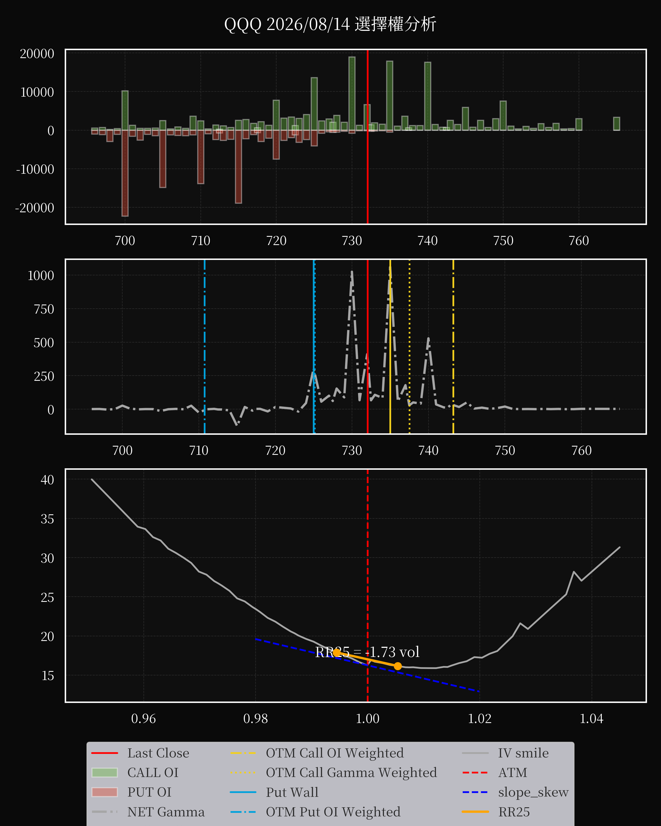Image resolution: width=661 pixels, height=826 pixels.
Task: Click the 0.96 x-axis label in IV chart
Action: [143, 718]
